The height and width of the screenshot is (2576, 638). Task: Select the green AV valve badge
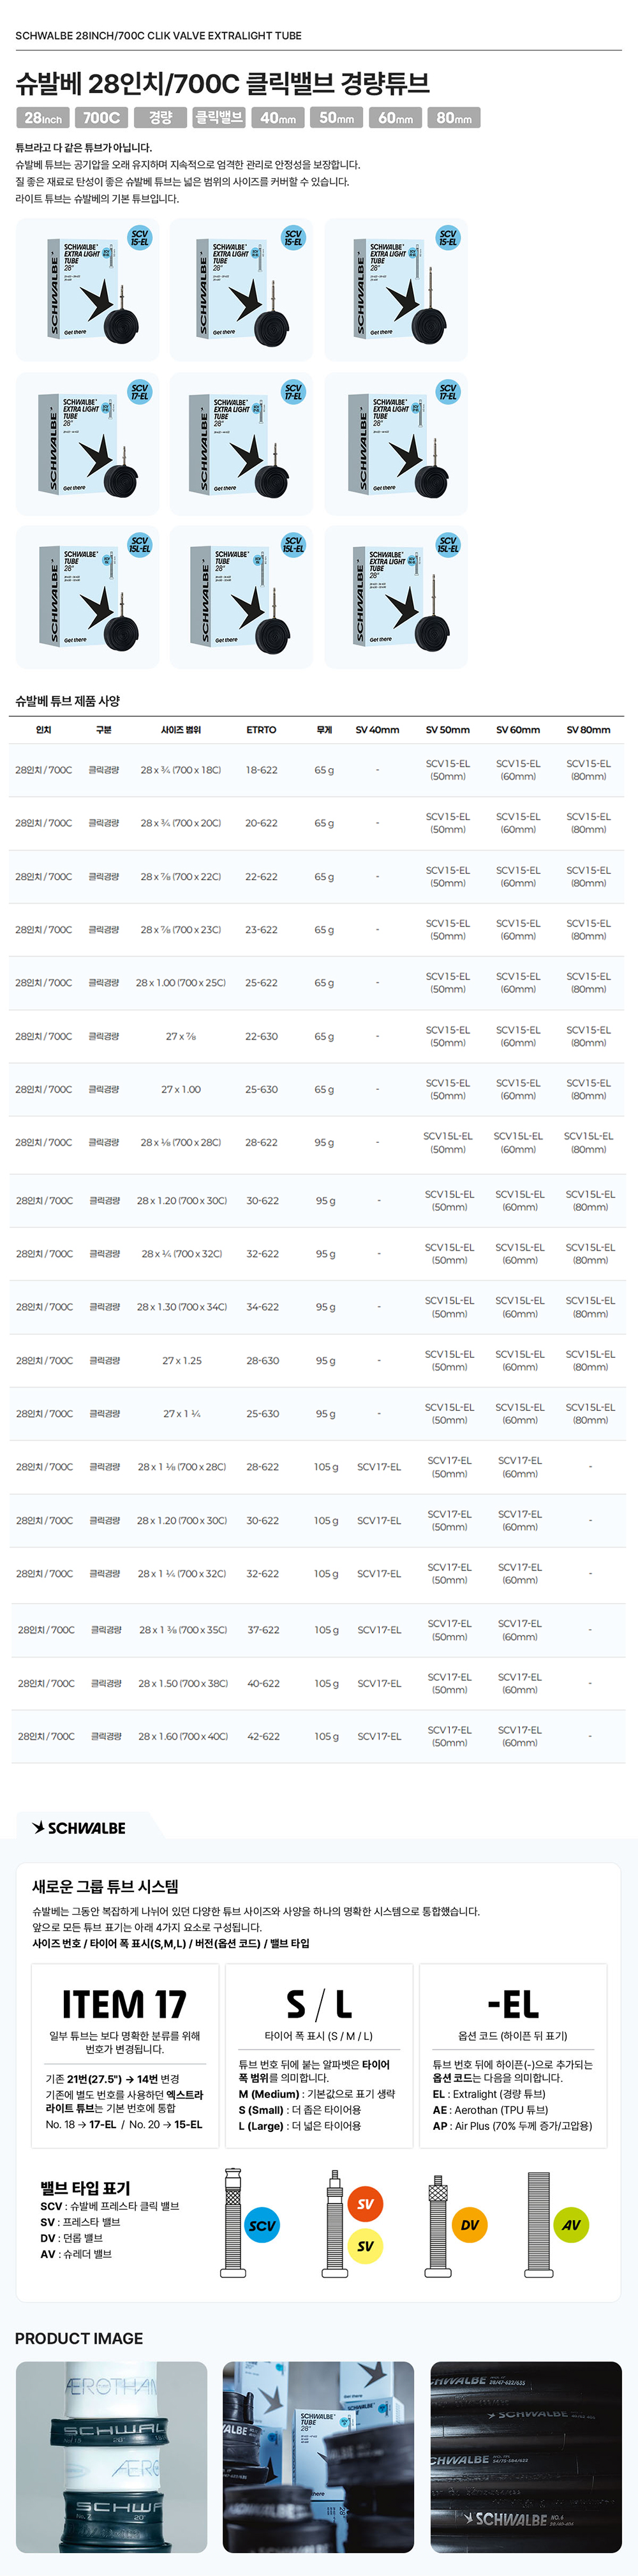tap(571, 2225)
